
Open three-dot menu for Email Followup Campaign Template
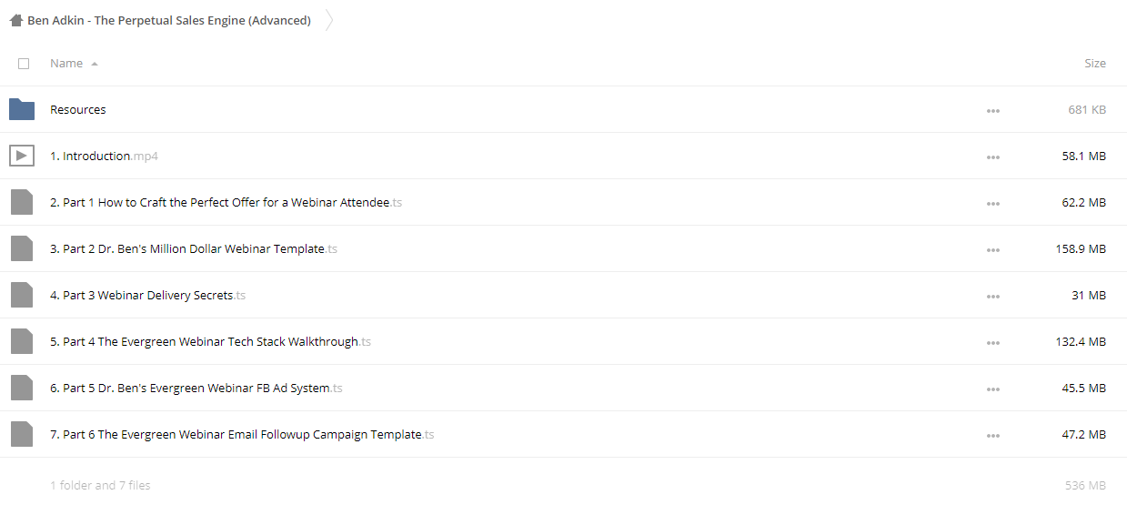click(x=992, y=436)
